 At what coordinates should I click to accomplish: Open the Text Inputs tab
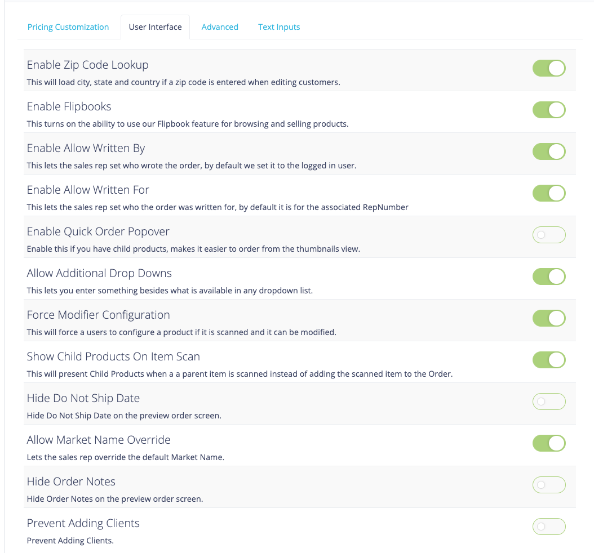coord(279,27)
